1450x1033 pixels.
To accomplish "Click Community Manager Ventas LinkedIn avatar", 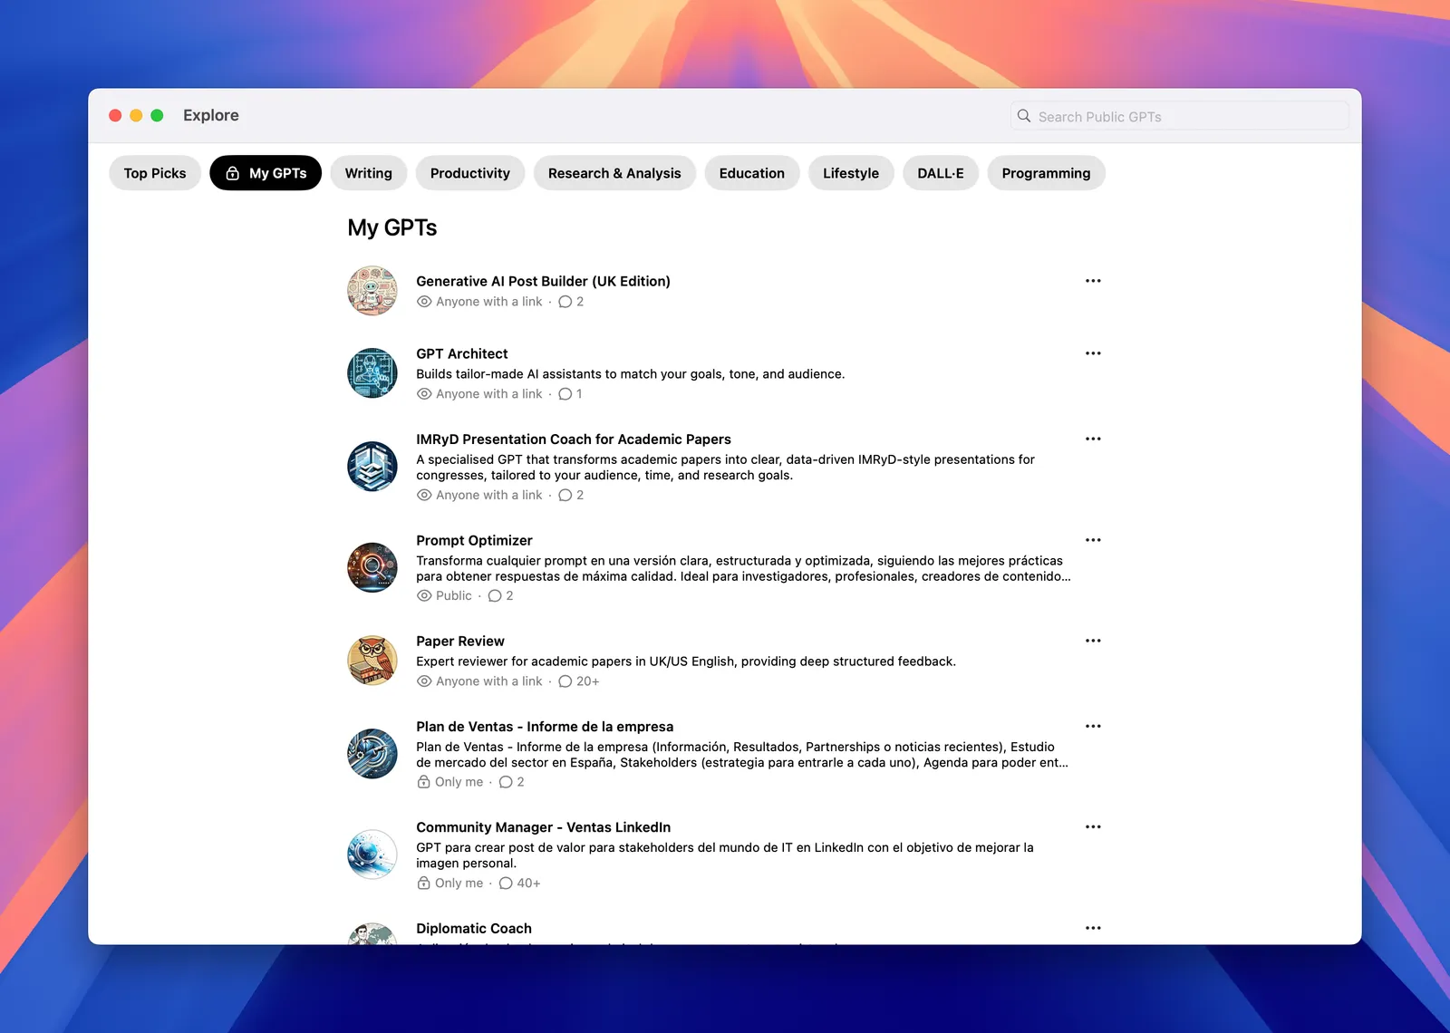I will tap(372, 854).
